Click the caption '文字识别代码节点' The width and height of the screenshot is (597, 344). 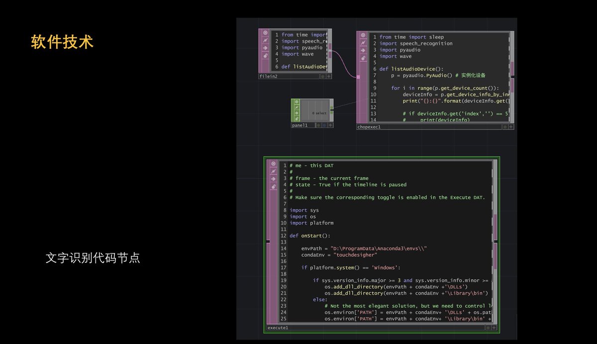[x=93, y=258]
